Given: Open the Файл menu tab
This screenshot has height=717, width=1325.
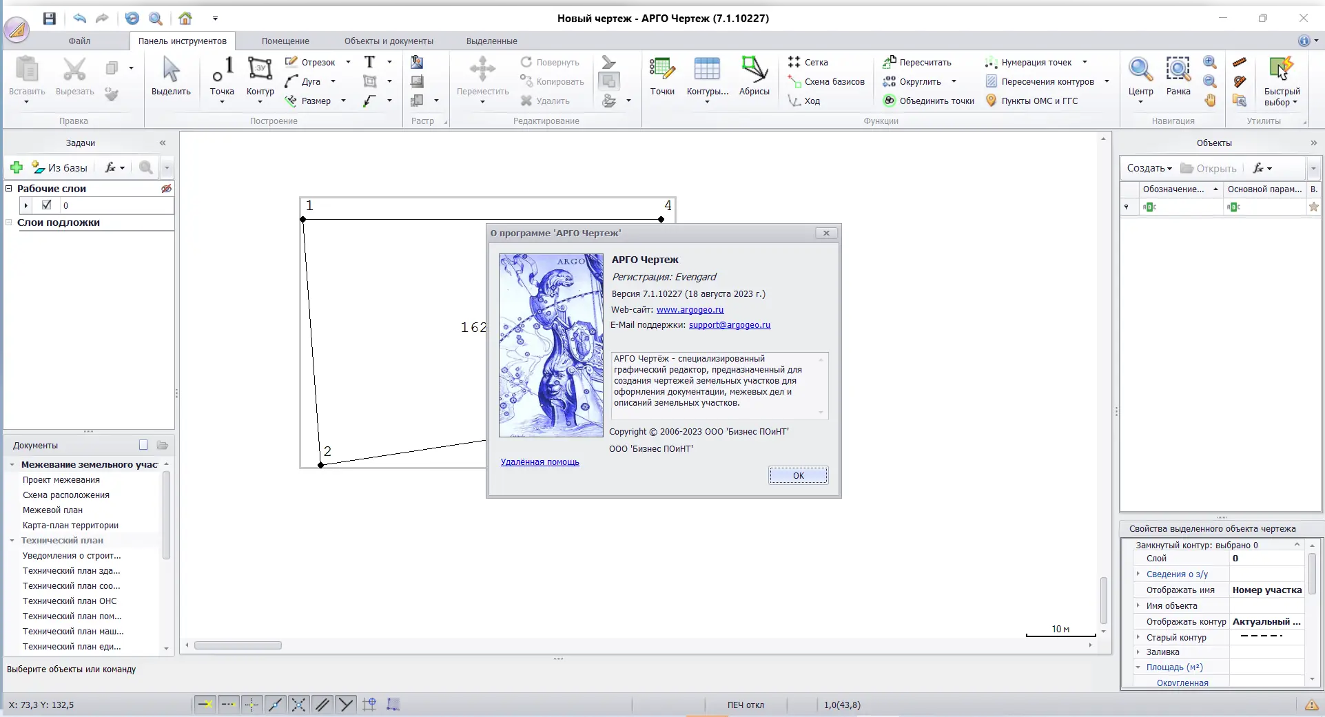Looking at the screenshot, I should [x=79, y=41].
